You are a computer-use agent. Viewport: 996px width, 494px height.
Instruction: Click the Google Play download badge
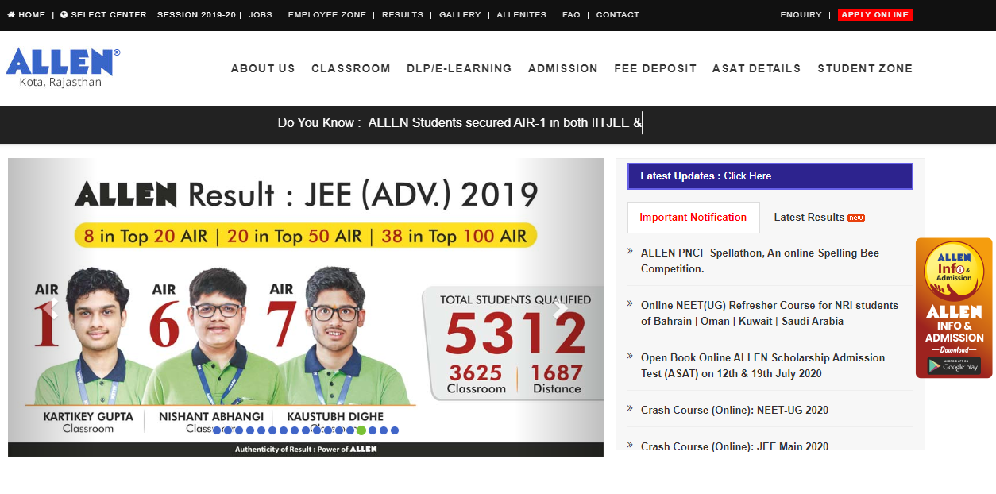954,365
